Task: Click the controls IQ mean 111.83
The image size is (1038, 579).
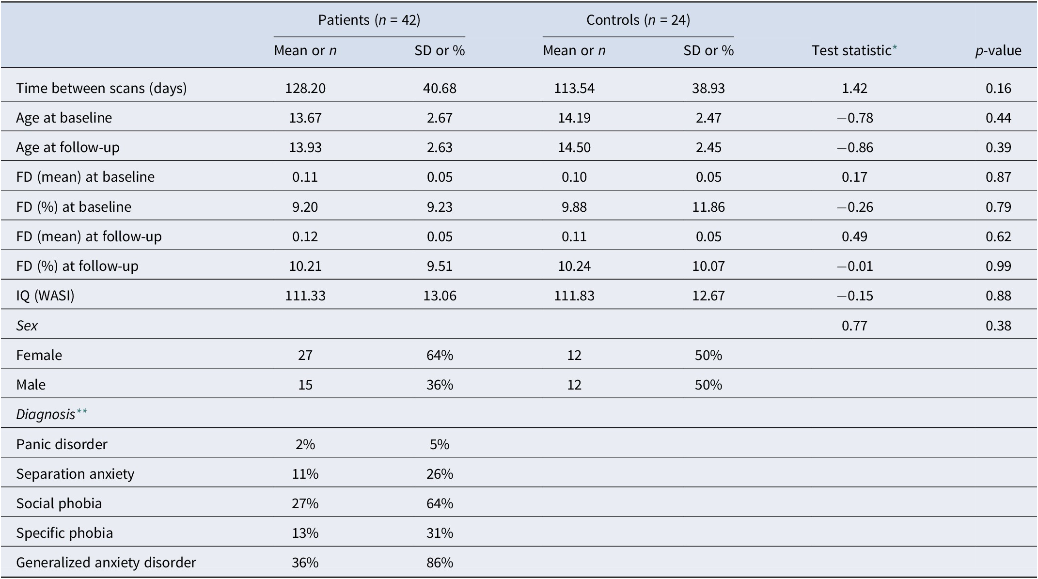Action: pyautogui.click(x=574, y=296)
